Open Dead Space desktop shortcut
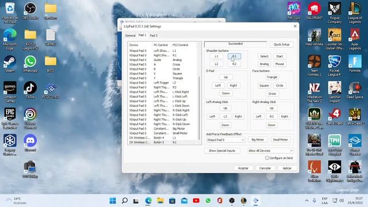 [x=355, y=90]
